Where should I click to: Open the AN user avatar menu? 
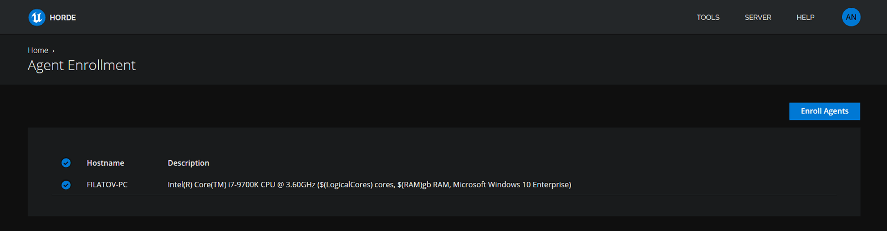click(x=851, y=17)
